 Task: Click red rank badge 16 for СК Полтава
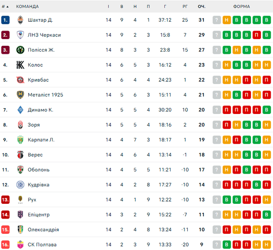[5, 245]
